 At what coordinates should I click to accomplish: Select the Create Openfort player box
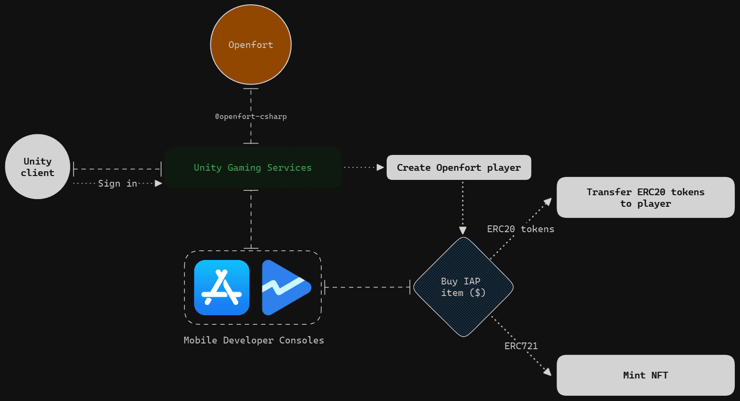[x=458, y=167]
